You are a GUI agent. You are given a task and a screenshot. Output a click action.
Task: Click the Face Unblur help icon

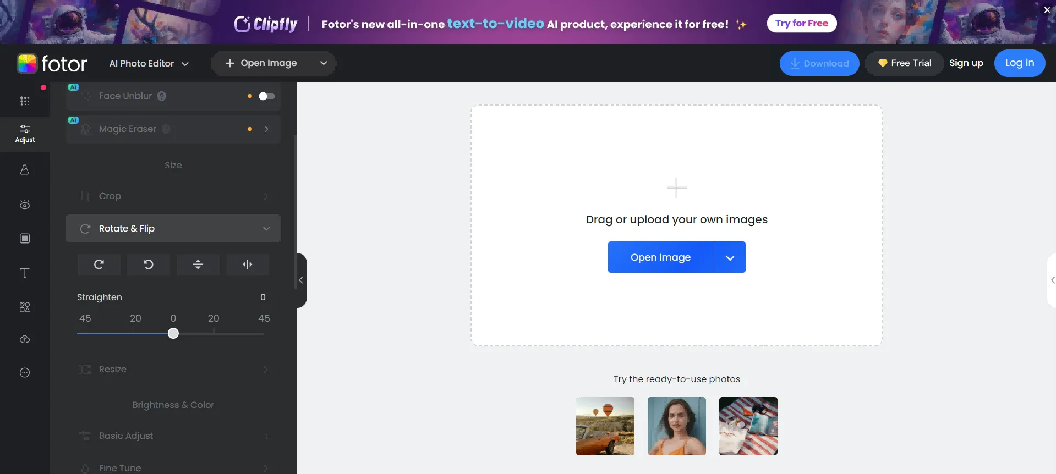pyautogui.click(x=162, y=96)
